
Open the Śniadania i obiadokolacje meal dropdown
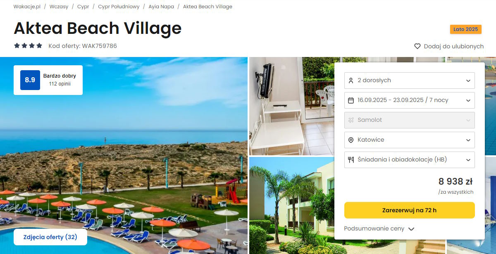click(409, 160)
